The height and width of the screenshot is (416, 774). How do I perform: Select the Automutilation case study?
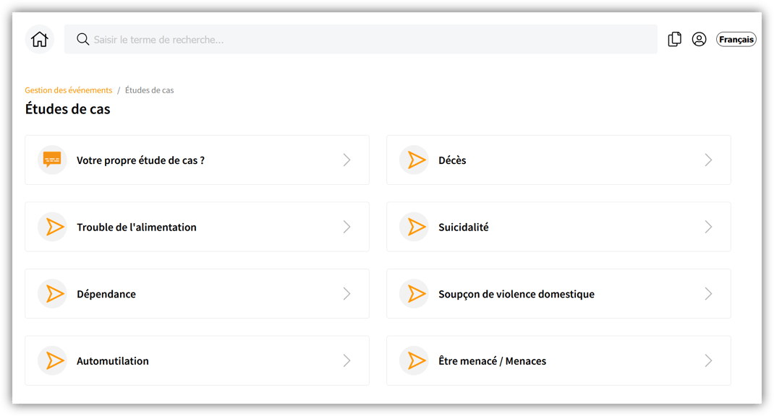coord(113,361)
